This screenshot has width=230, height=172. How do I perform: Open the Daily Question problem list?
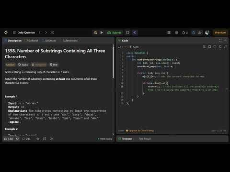tap(24, 32)
